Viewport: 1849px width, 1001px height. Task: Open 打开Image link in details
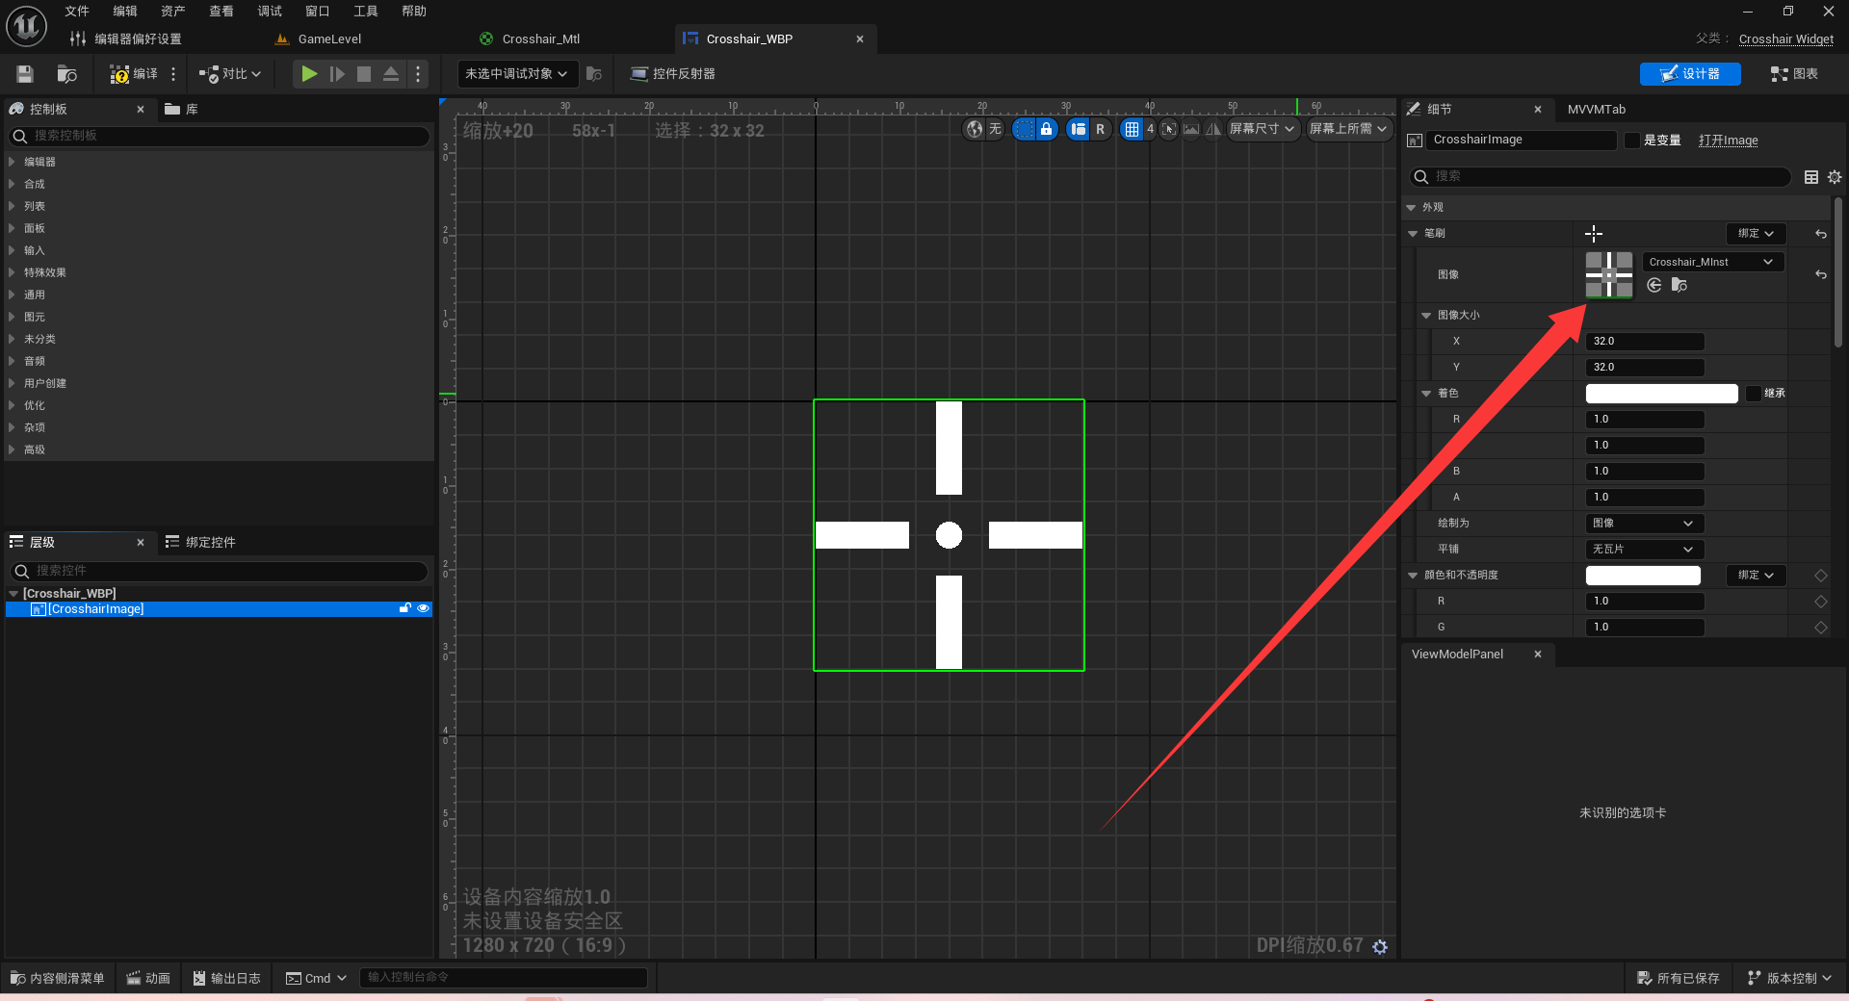click(1728, 141)
